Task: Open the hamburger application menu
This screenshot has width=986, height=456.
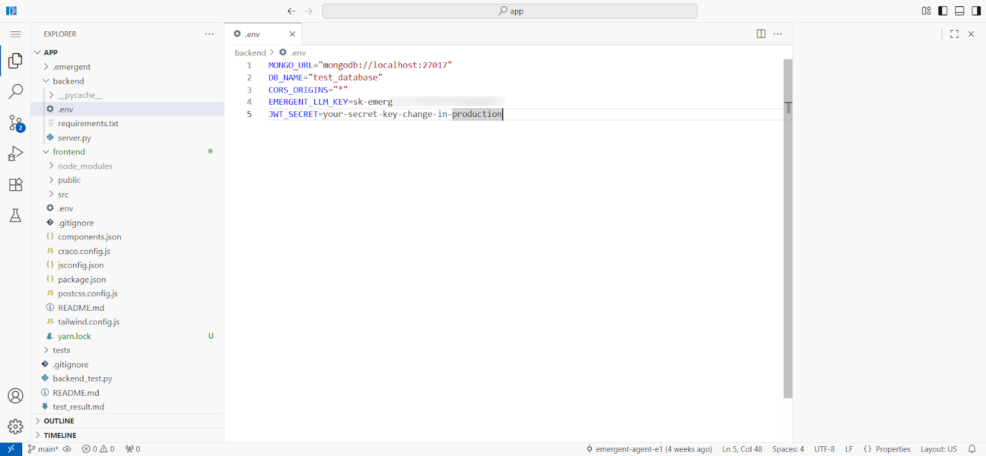Action: click(15, 34)
